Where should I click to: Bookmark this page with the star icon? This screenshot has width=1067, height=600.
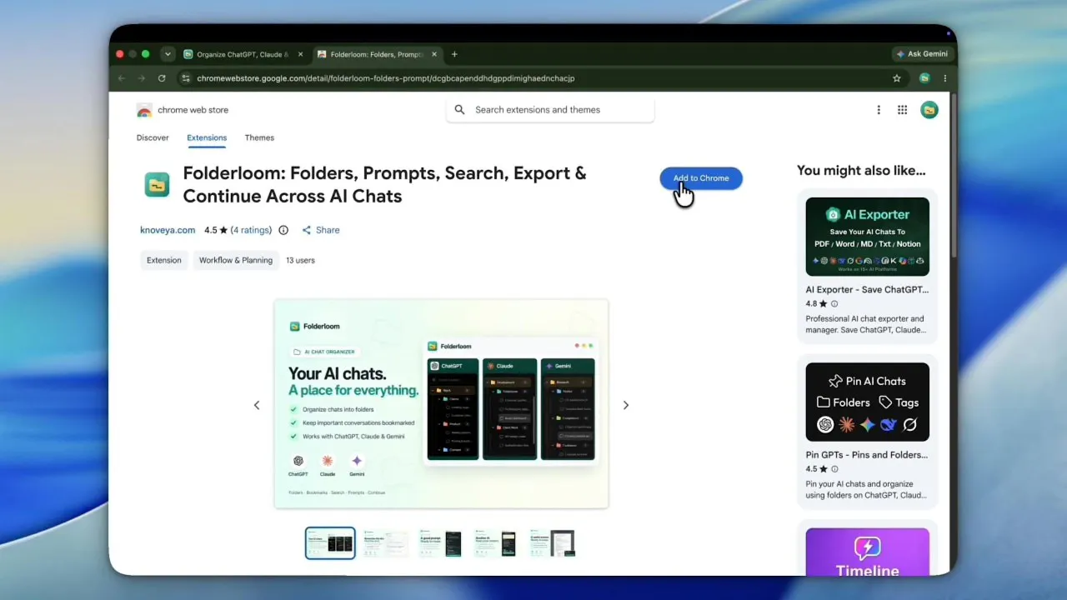point(897,78)
